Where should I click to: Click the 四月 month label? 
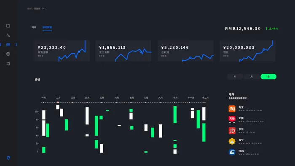coord(87,98)
